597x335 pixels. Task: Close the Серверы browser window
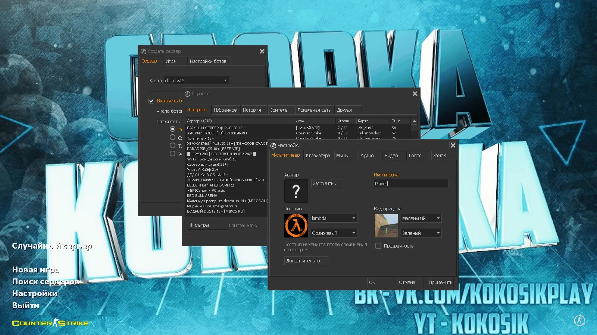(415, 94)
